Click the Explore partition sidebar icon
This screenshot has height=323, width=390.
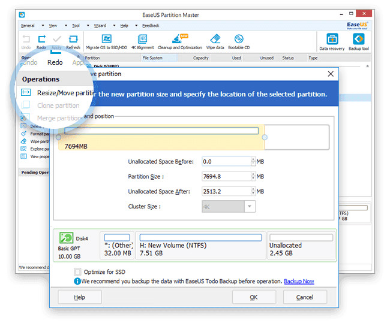click(x=23, y=149)
